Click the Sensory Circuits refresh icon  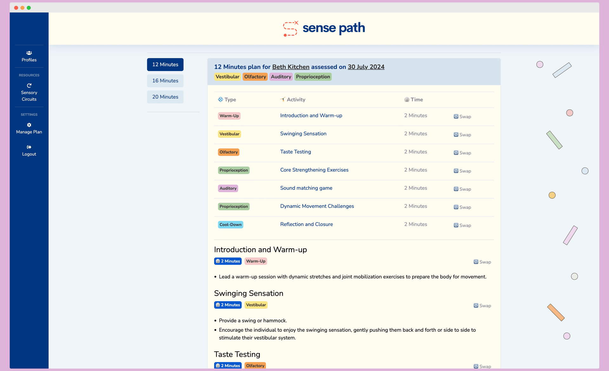tap(29, 86)
